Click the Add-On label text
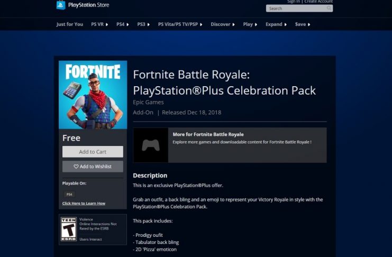Viewport: 392px width, 257px height. click(143, 113)
